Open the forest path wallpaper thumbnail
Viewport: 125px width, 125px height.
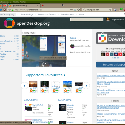click(45, 84)
